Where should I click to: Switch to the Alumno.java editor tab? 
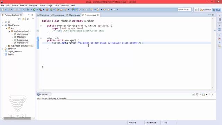(x=73, y=15)
